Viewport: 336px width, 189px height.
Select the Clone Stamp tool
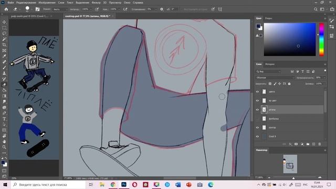point(4,73)
